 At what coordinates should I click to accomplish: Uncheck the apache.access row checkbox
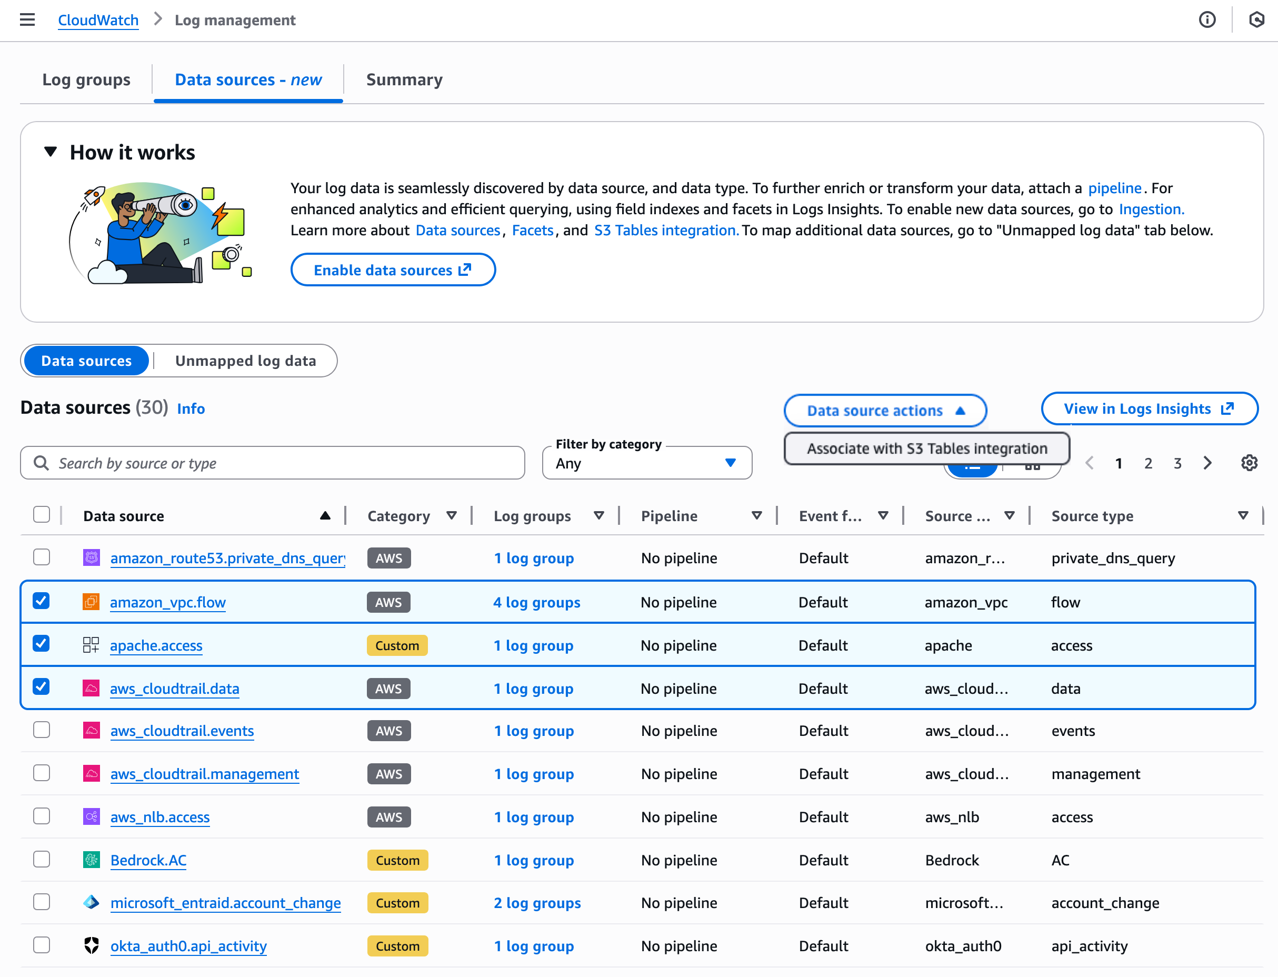click(41, 644)
